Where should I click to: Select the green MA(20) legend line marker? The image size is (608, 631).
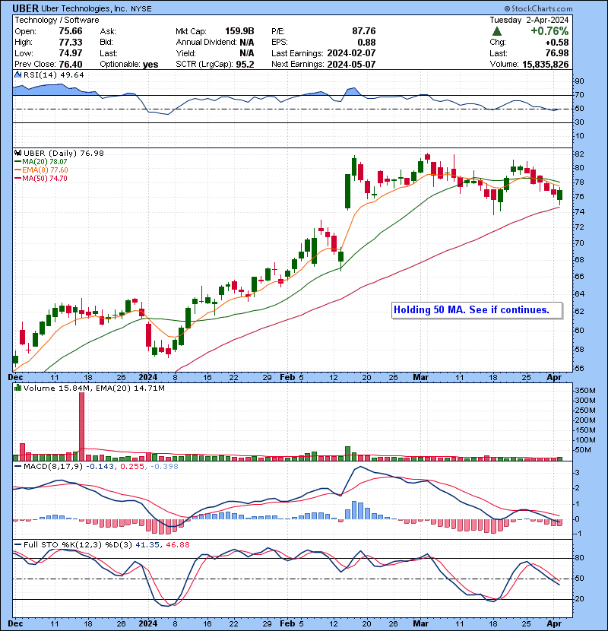(x=17, y=162)
